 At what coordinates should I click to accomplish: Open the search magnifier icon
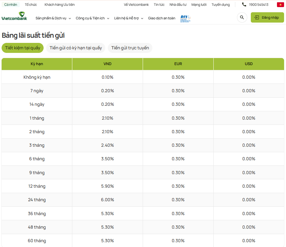pos(242,17)
